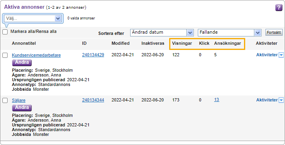The image size is (285, 145).
Task: Expand Aktiviteter arrow for Säljare
Action: 281,100
